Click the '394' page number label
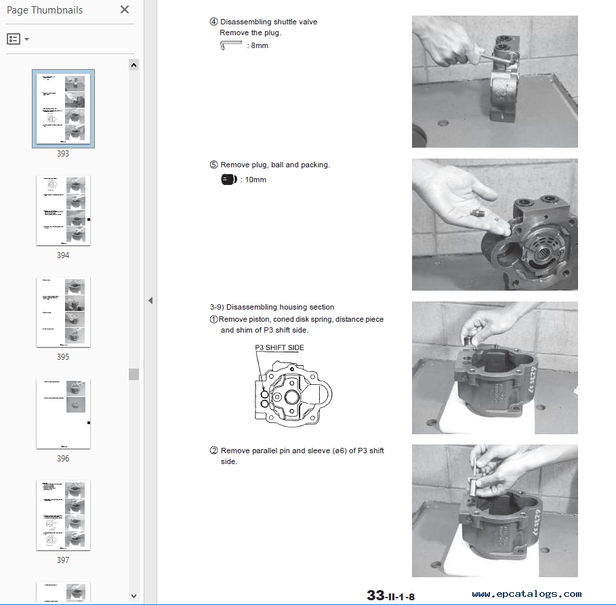 coord(63,255)
